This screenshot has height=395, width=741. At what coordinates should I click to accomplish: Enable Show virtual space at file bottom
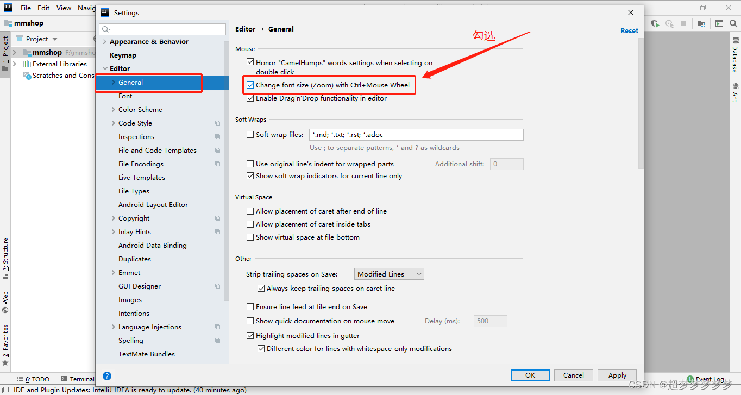coord(250,237)
